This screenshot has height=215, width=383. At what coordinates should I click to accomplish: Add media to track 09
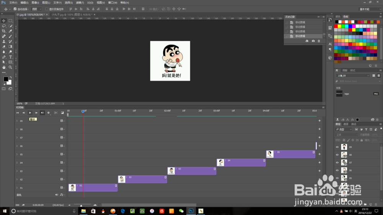(x=319, y=121)
